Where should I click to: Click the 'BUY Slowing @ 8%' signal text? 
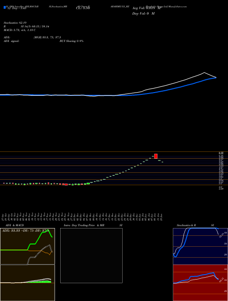click(x=72, y=41)
